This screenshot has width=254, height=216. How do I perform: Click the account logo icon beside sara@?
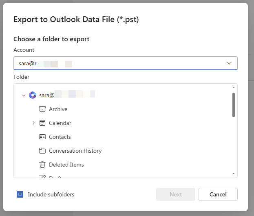(x=33, y=95)
